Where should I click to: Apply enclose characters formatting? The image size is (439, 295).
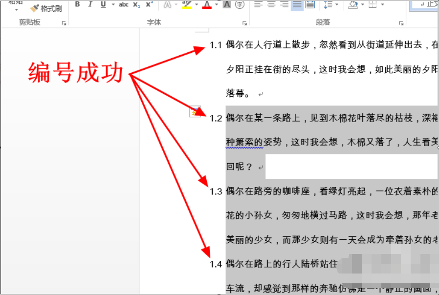239,5
